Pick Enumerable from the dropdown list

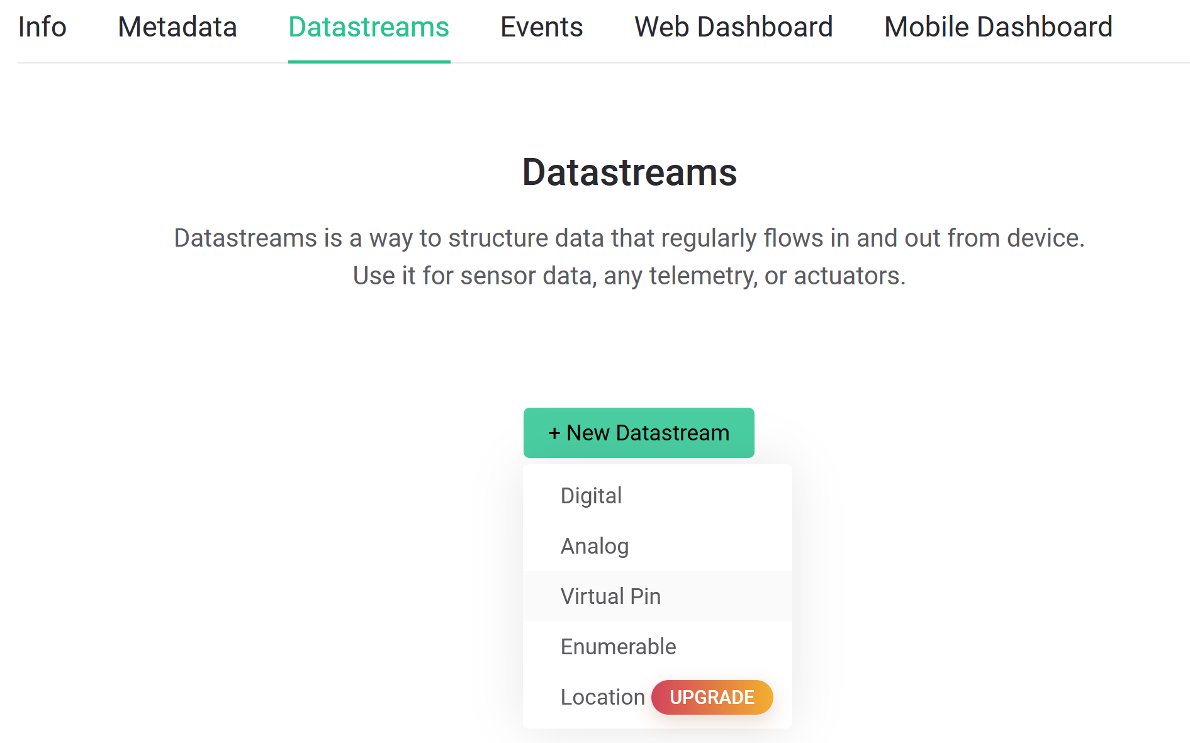click(x=658, y=647)
